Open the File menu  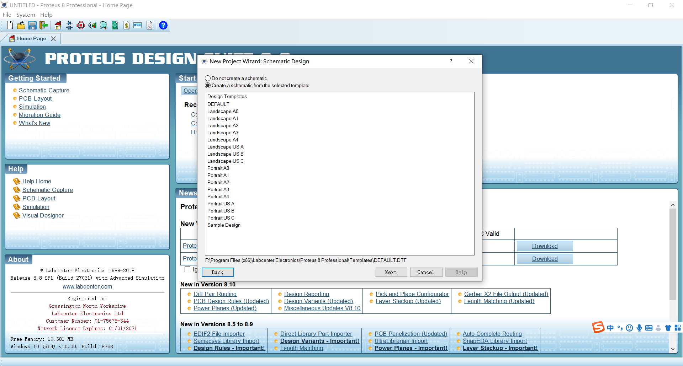pos(7,15)
